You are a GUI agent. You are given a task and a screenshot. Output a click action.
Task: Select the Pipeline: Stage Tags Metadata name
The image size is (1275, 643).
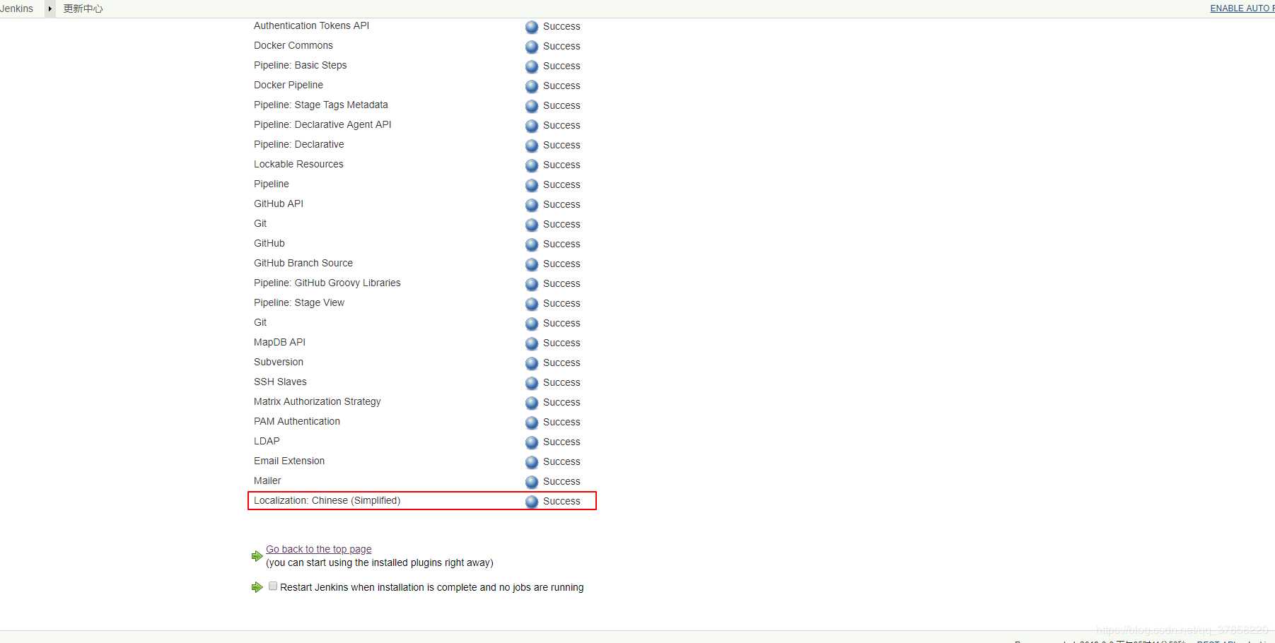(x=320, y=105)
